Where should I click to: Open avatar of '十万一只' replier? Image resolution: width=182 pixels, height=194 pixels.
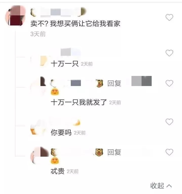pyautogui.click(x=39, y=61)
